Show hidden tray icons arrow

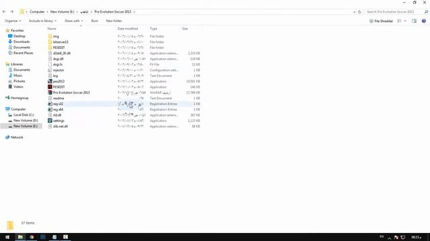point(389,238)
